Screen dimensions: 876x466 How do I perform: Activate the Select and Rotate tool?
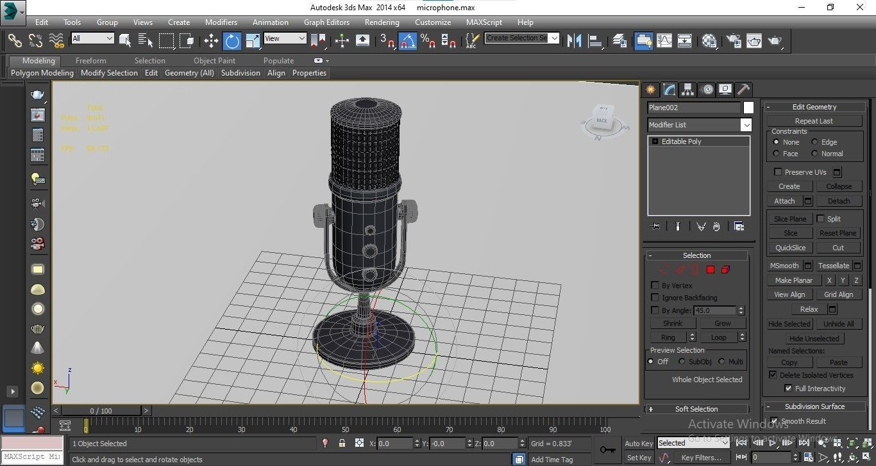232,40
